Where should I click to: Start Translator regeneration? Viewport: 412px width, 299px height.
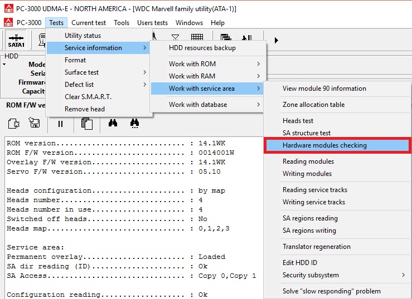pyautogui.click(x=337, y=247)
